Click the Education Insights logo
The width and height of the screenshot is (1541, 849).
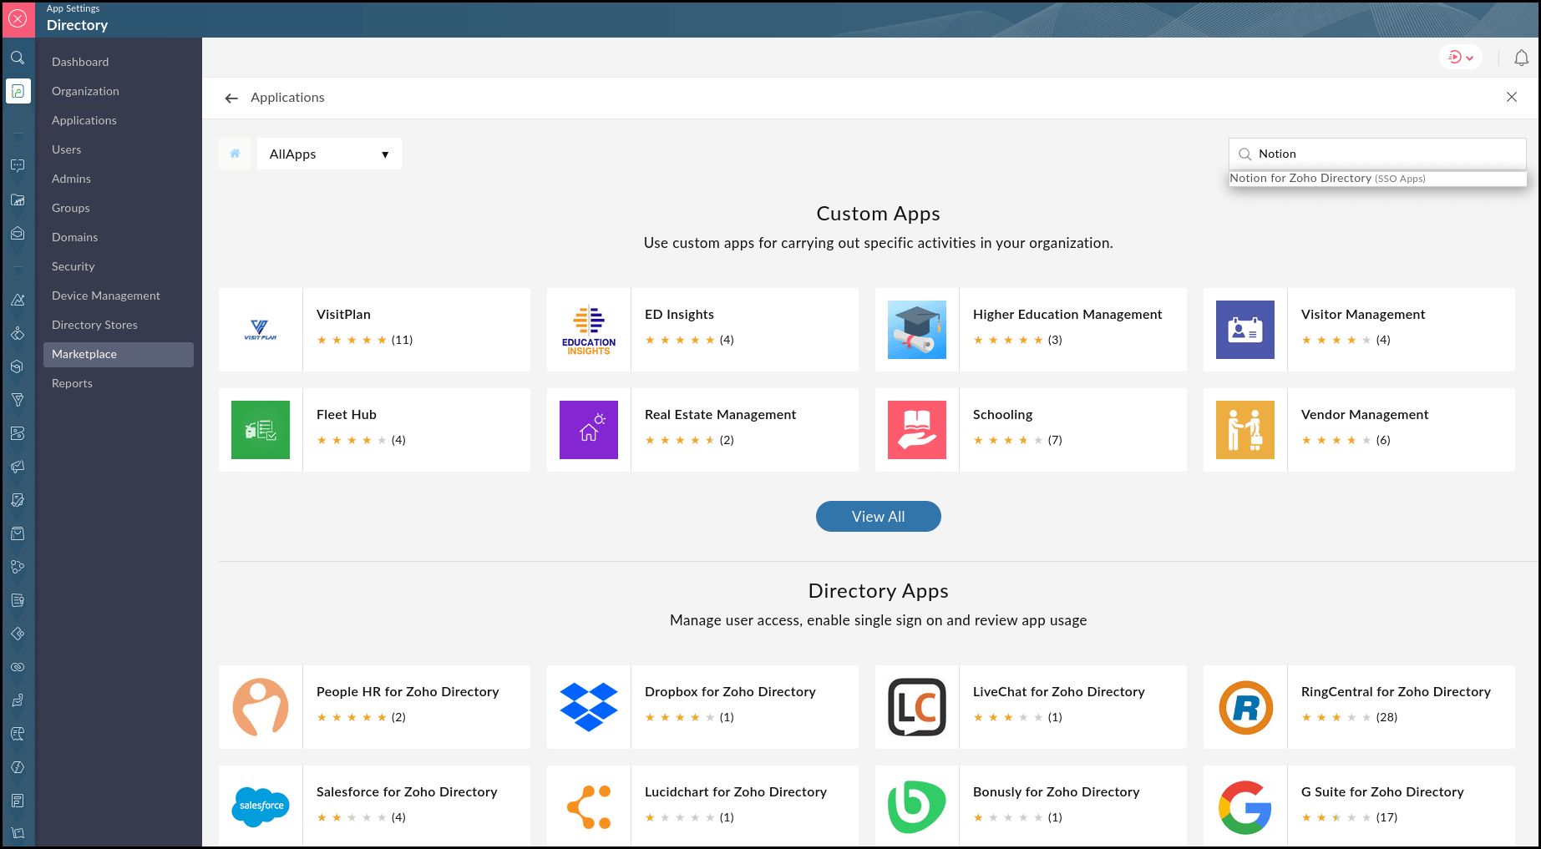click(589, 330)
